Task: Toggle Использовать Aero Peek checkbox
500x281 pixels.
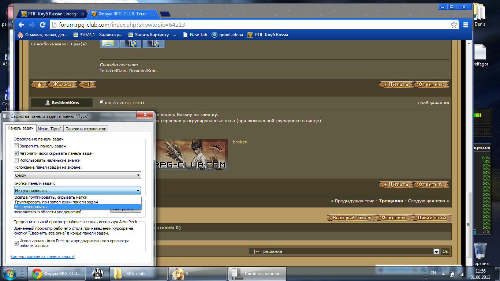Action: (16, 243)
